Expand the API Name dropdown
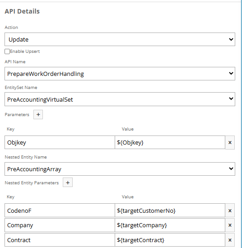The image size is (242, 248). pos(120,74)
